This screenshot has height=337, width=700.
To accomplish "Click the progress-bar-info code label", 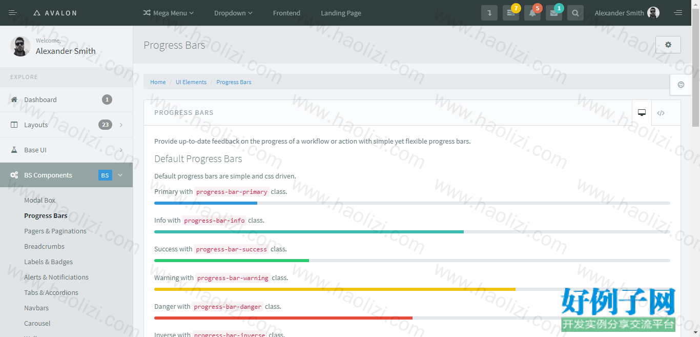I will tap(214, 221).
